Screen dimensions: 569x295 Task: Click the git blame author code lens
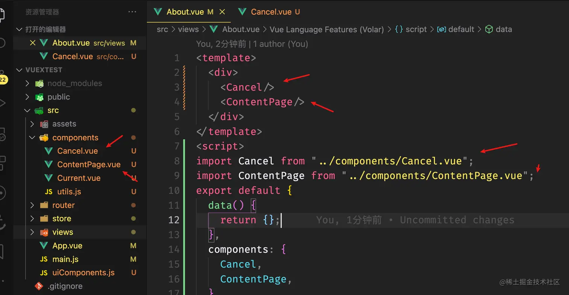[252, 44]
